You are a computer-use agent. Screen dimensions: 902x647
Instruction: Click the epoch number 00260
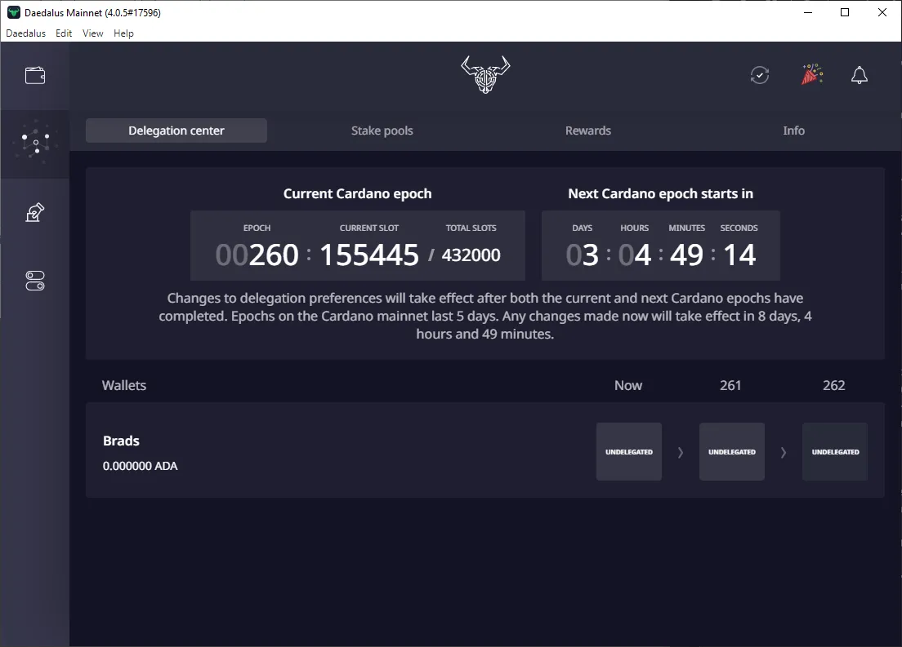click(257, 255)
